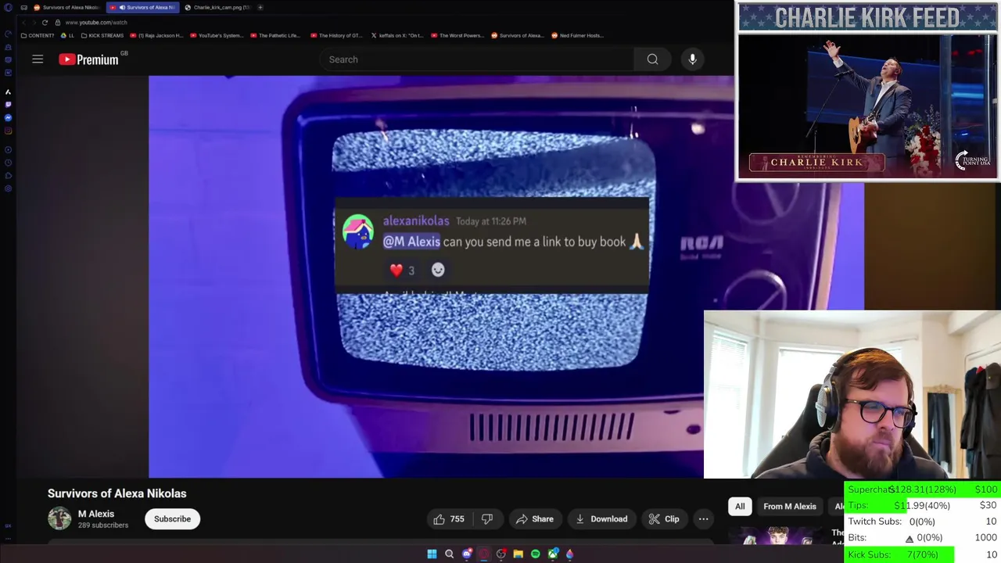Open the keffals on X bookmark
This screenshot has height=563, width=1001.
pyautogui.click(x=397, y=35)
